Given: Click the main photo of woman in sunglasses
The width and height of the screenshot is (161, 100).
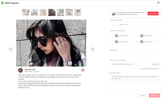Looking at the screenshot, I should (x=51, y=43).
